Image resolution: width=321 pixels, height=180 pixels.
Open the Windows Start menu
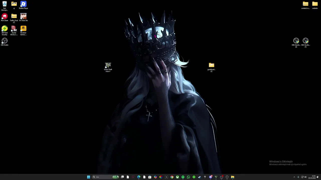tap(89, 177)
